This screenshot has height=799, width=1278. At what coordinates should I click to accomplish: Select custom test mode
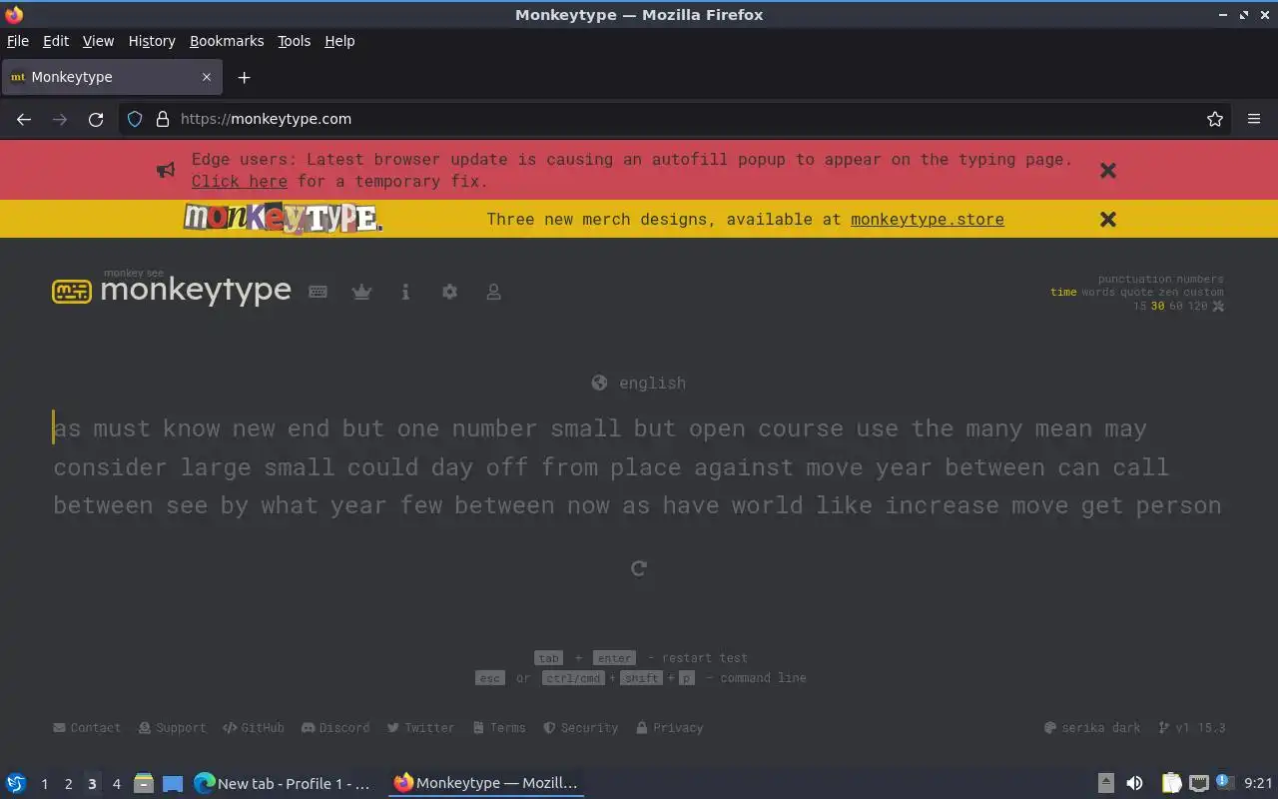pyautogui.click(x=1203, y=293)
